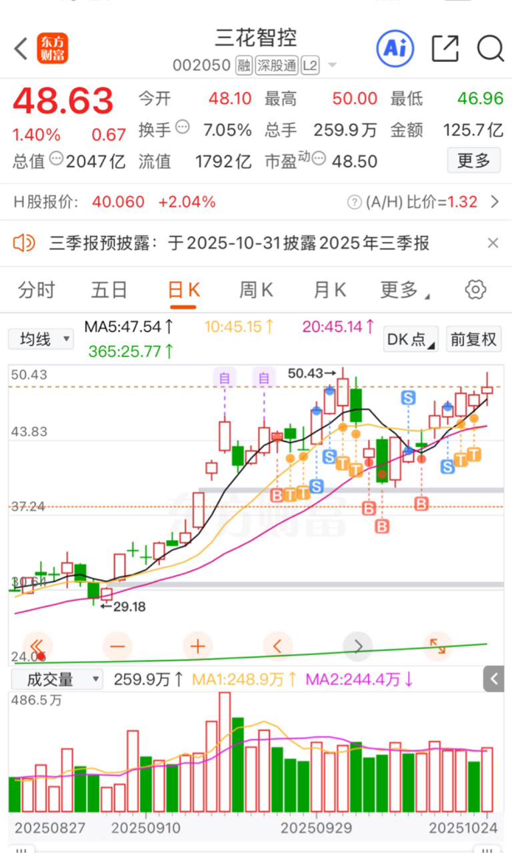This screenshot has height=853, width=512.
Task: Zoom out chart with minus icon
Action: (x=117, y=646)
